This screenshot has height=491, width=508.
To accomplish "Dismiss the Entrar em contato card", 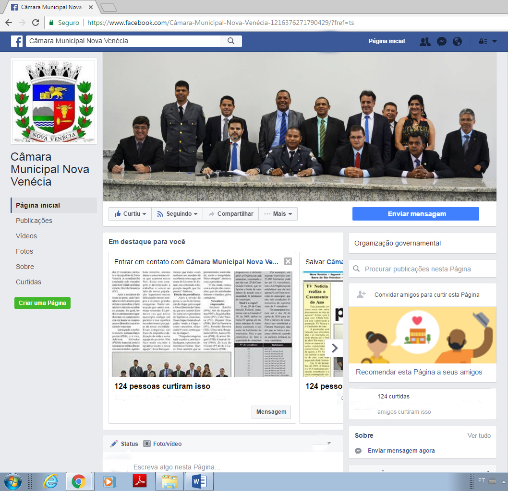I will pos(288,261).
